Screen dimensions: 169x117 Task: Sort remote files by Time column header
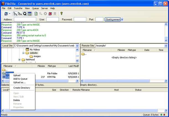tap(162, 50)
